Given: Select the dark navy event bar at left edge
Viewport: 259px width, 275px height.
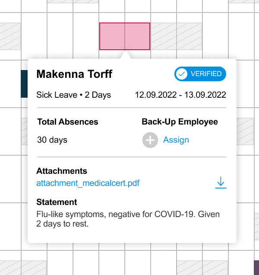Looking at the screenshot, I should click(24, 84).
